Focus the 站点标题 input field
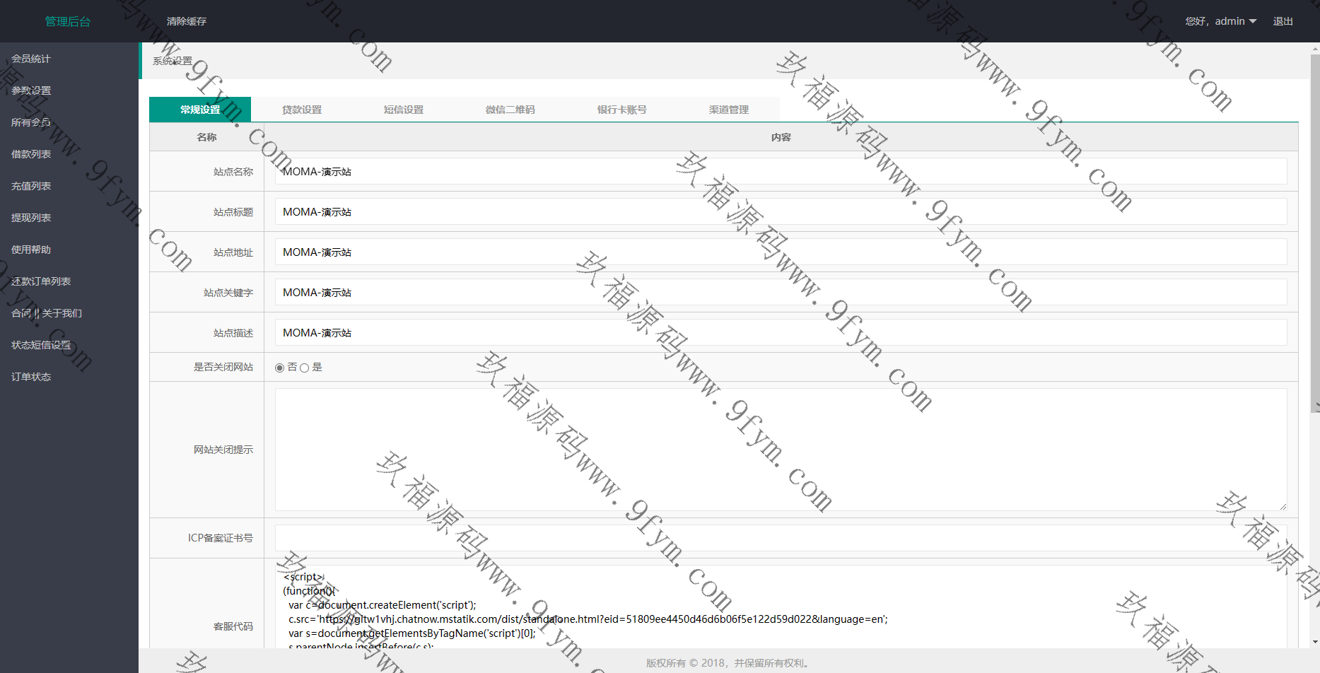The width and height of the screenshot is (1320, 673). point(781,211)
